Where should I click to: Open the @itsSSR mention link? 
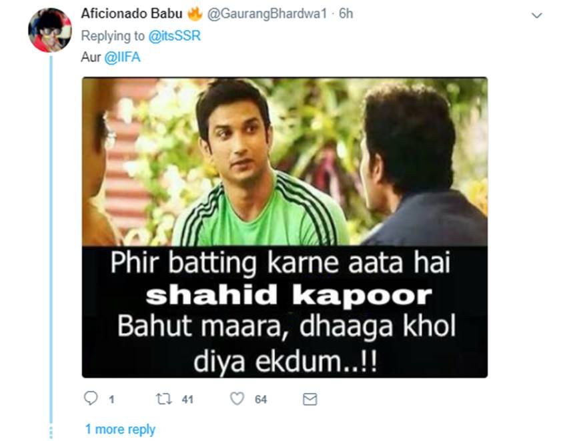point(174,36)
